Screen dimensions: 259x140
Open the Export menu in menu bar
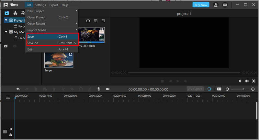point(54,5)
